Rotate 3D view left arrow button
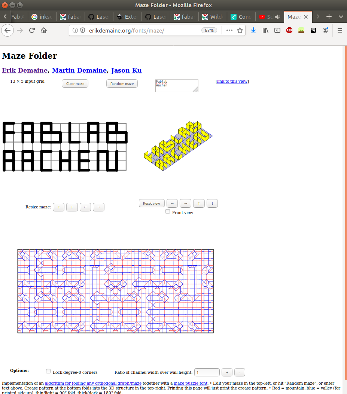The image size is (347, 394). pos(172,203)
